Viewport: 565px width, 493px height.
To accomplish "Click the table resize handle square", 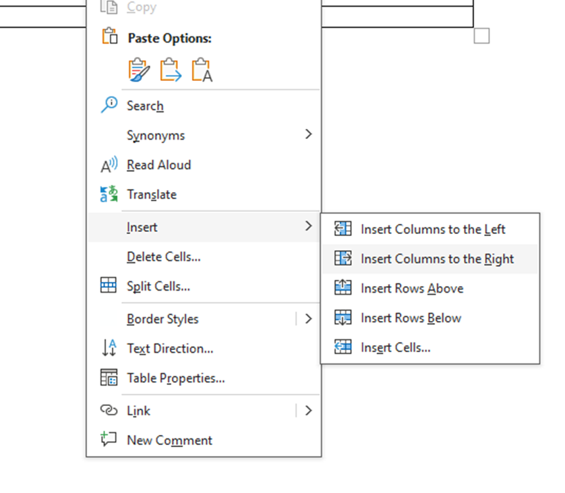I will (x=481, y=36).
